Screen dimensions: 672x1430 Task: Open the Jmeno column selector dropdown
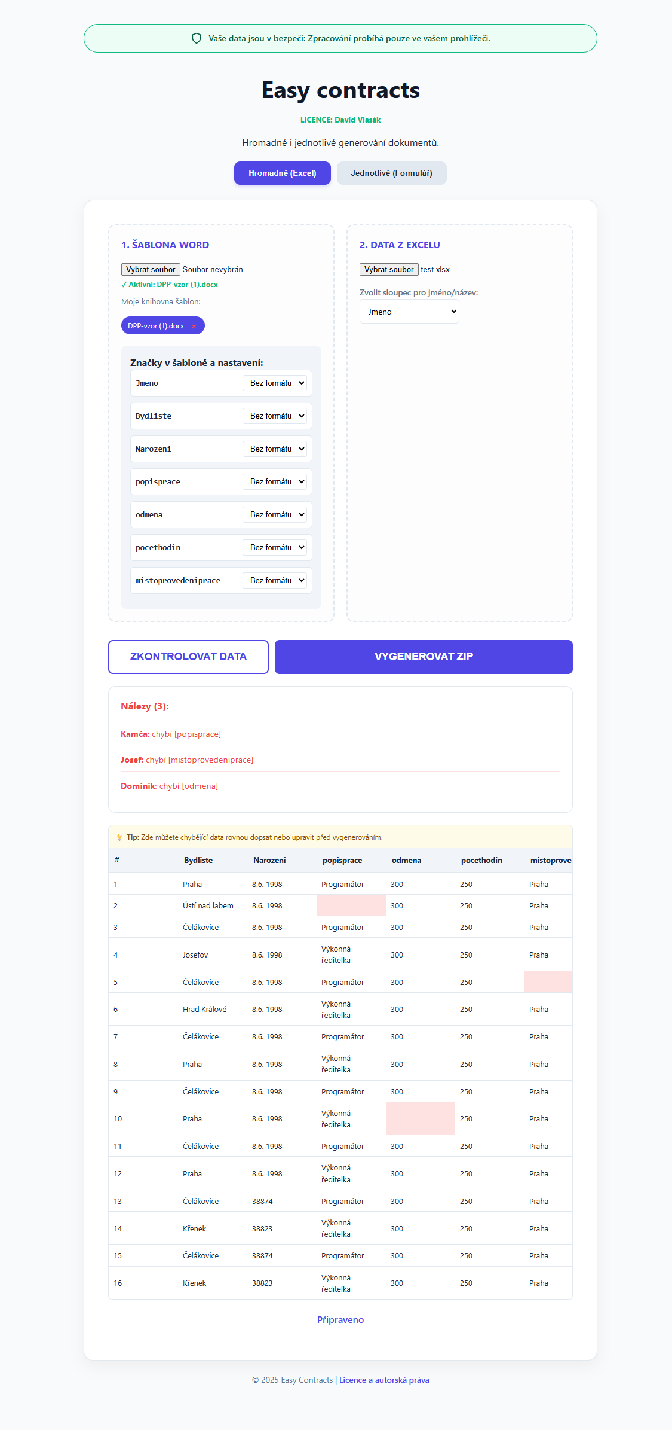click(x=409, y=312)
